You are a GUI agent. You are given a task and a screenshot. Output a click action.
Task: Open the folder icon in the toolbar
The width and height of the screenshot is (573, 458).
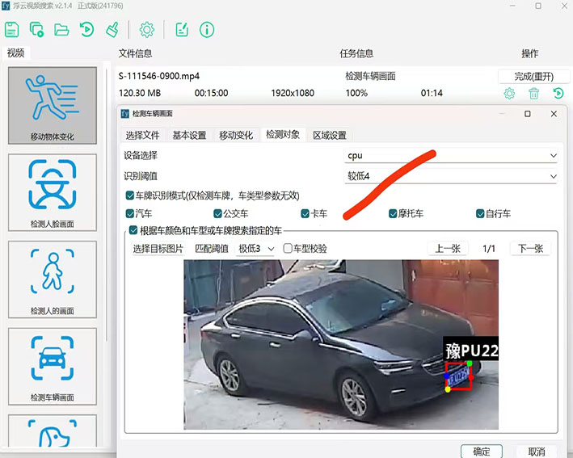pyautogui.click(x=61, y=30)
